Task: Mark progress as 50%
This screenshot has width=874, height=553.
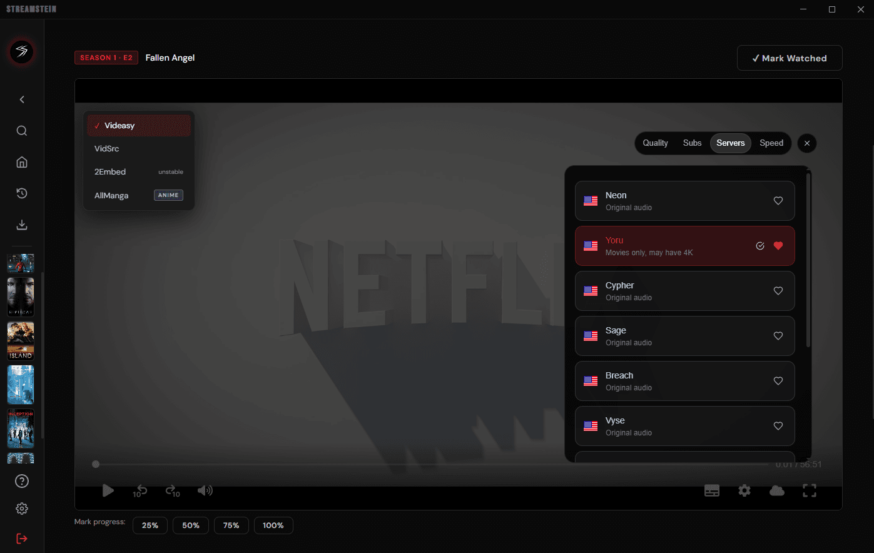Action: click(191, 525)
